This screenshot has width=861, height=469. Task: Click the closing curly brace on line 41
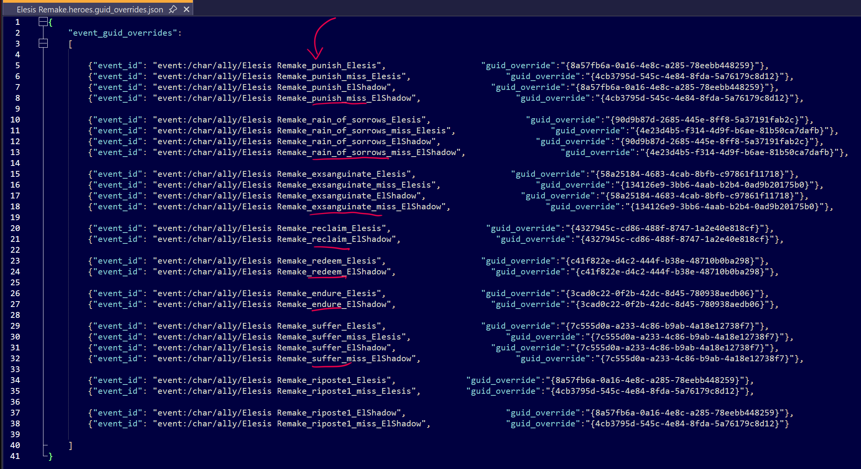(x=50, y=456)
